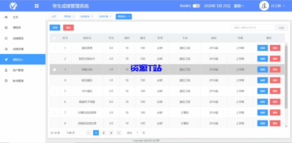292x143 pixels.
Task: Expand the 用户管理 submenu chevron
Action: click(x=40, y=70)
